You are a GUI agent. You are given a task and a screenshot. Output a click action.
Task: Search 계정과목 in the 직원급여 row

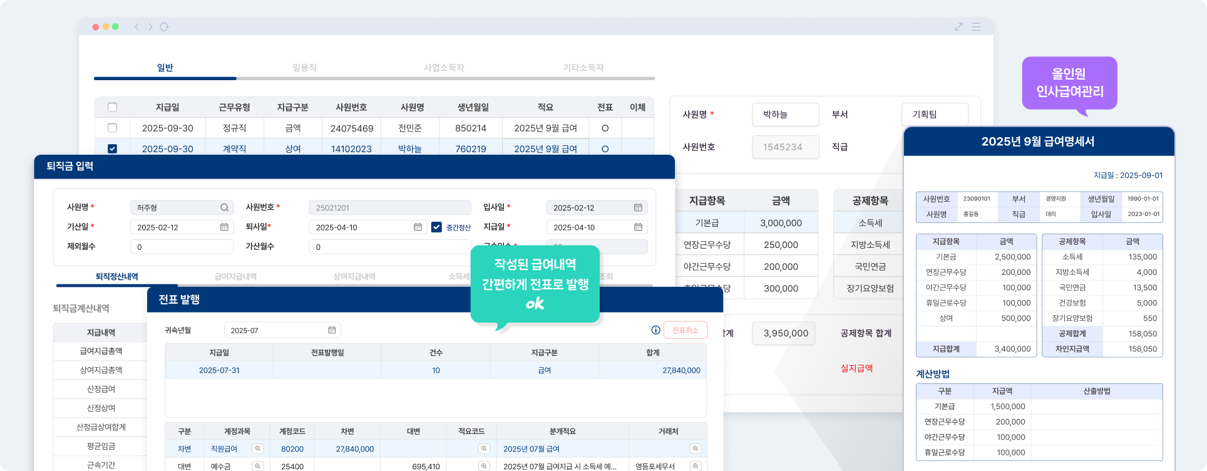(257, 449)
